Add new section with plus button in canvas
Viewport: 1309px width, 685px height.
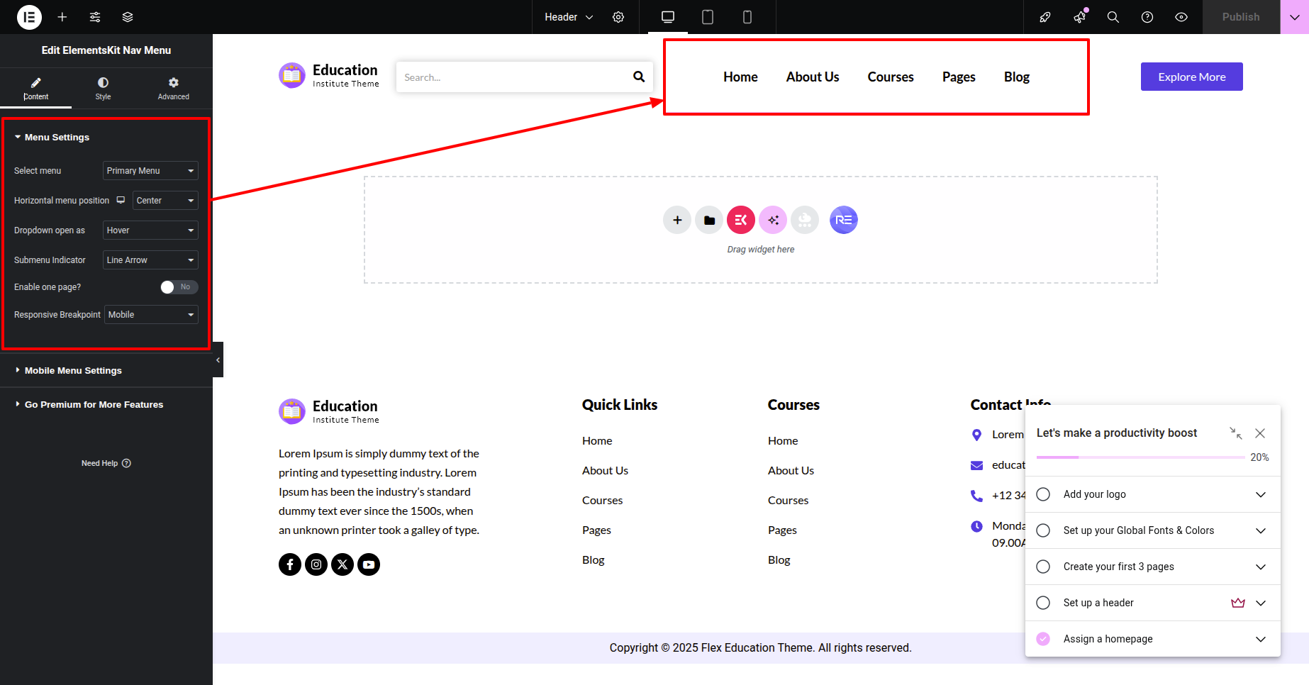coord(677,220)
